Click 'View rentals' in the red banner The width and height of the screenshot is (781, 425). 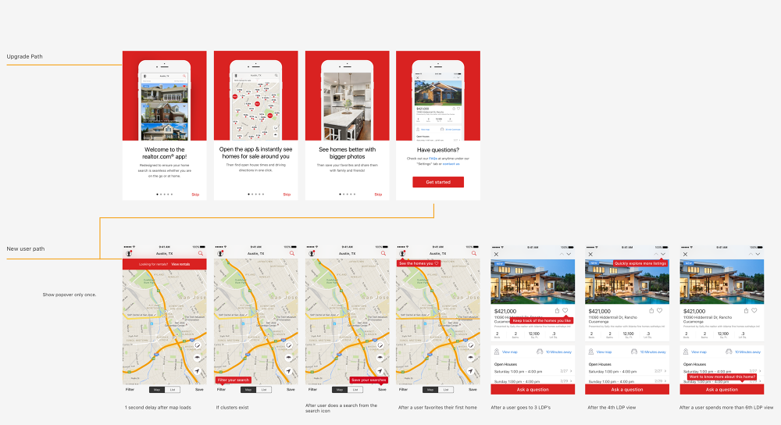pyautogui.click(x=181, y=264)
